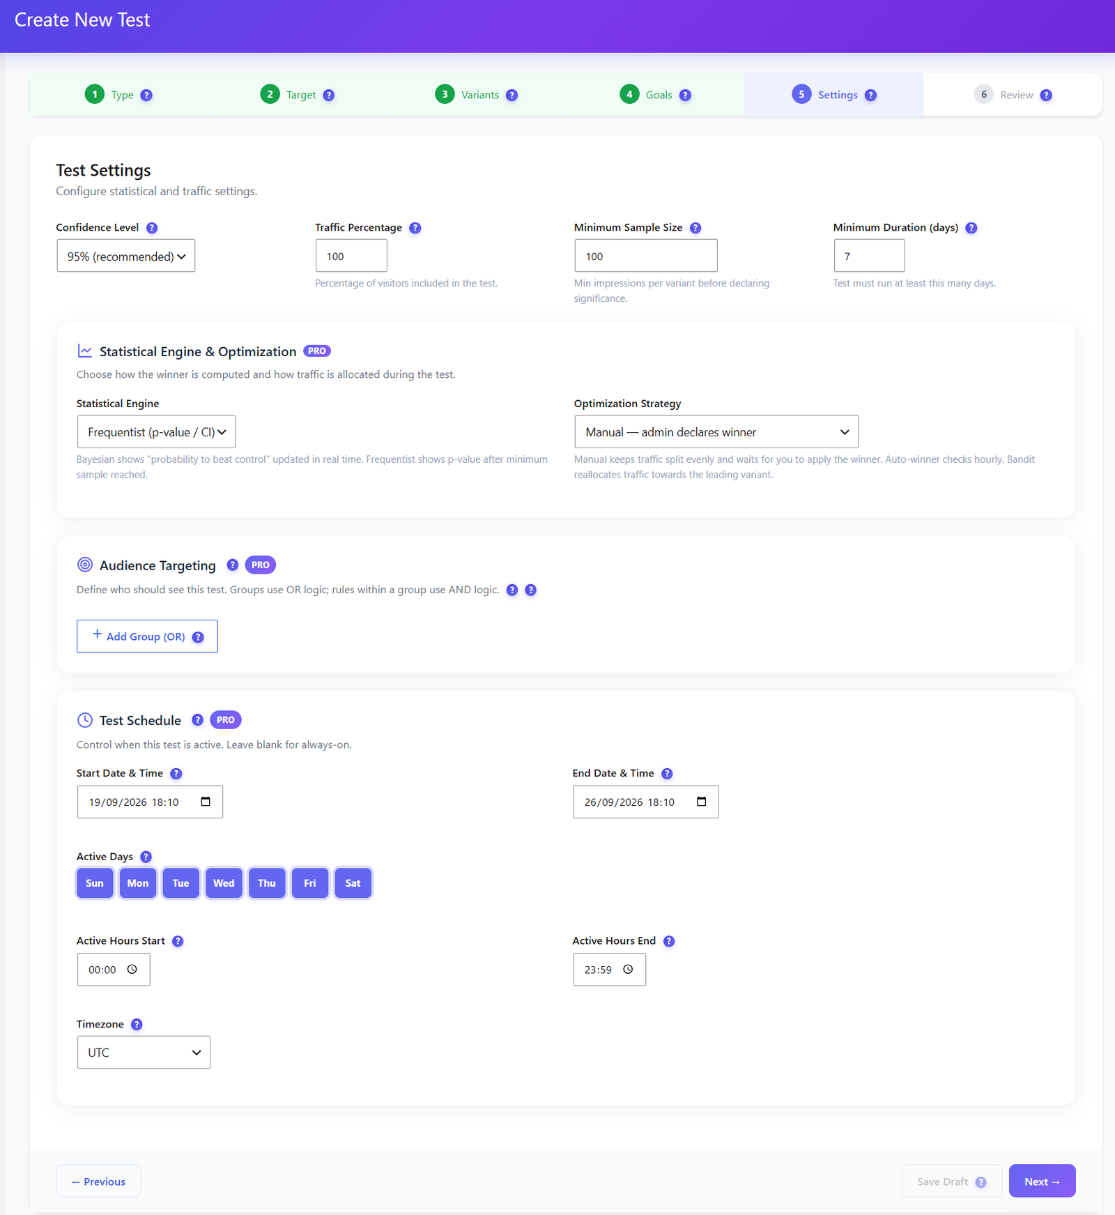Screen dimensions: 1115x1215
Task: Go to the Variants step
Action: [477, 95]
